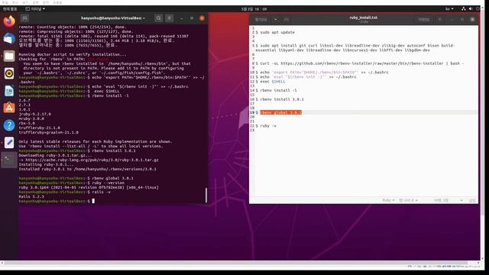Screen dimensions: 489x275
Task: Select the Terminal icon in the dock
Action: point(9,160)
